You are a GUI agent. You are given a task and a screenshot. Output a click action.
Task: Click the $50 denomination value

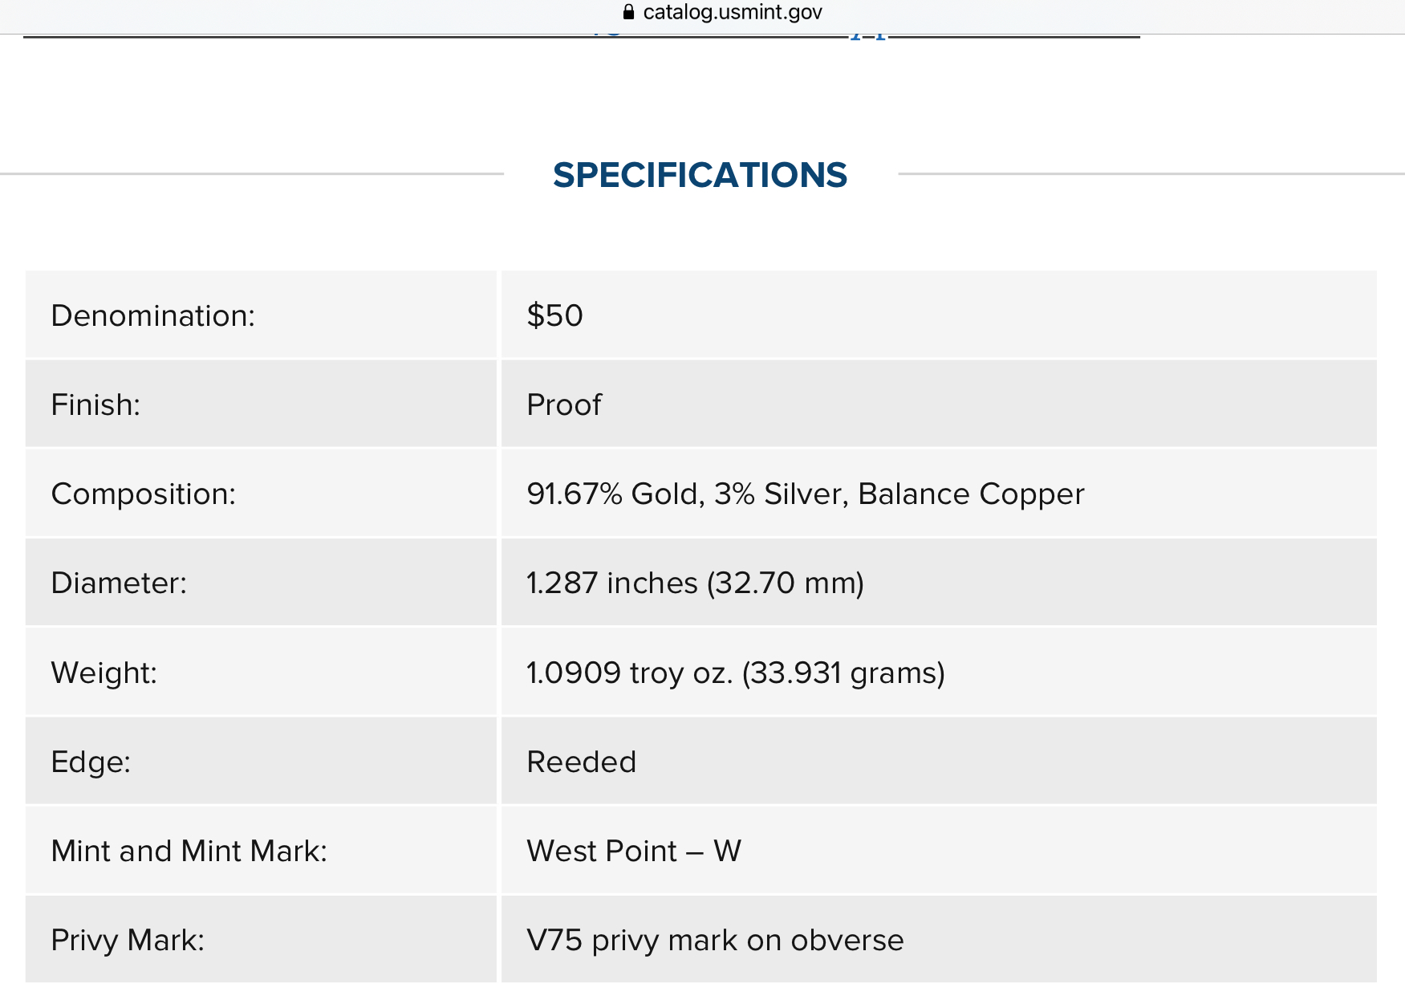point(554,315)
